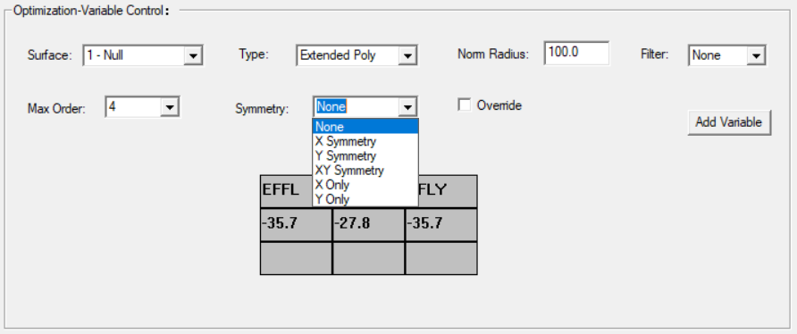Viewport: 797px width, 334px height.
Task: Open the Filter dropdown arrow
Action: (756, 56)
